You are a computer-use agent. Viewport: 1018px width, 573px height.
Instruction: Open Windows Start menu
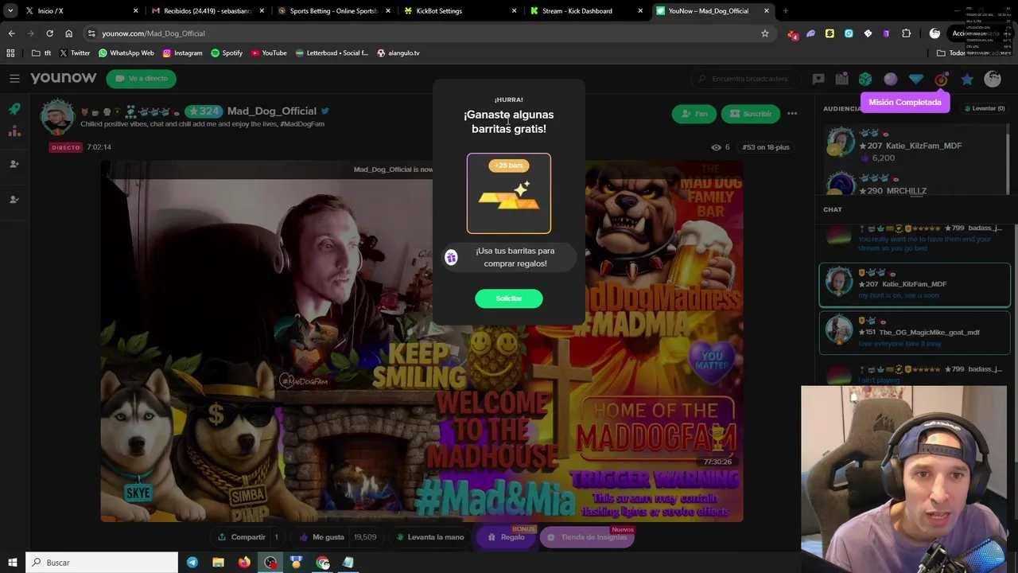pyautogui.click(x=13, y=563)
